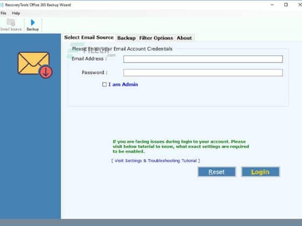Open the About tab

click(184, 38)
